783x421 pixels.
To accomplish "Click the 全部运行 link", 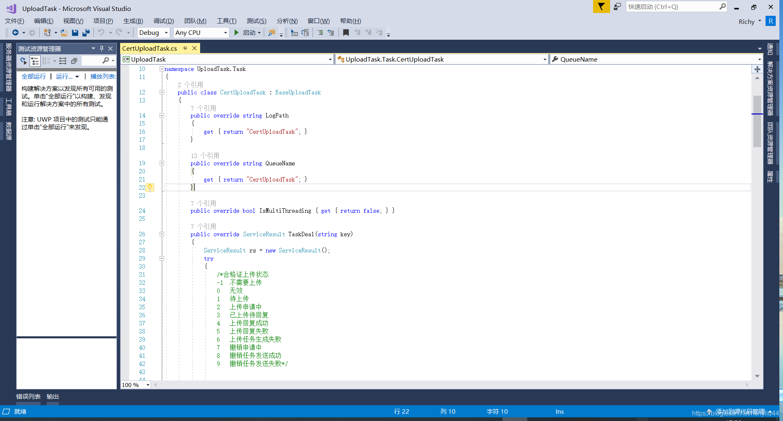I will (34, 76).
